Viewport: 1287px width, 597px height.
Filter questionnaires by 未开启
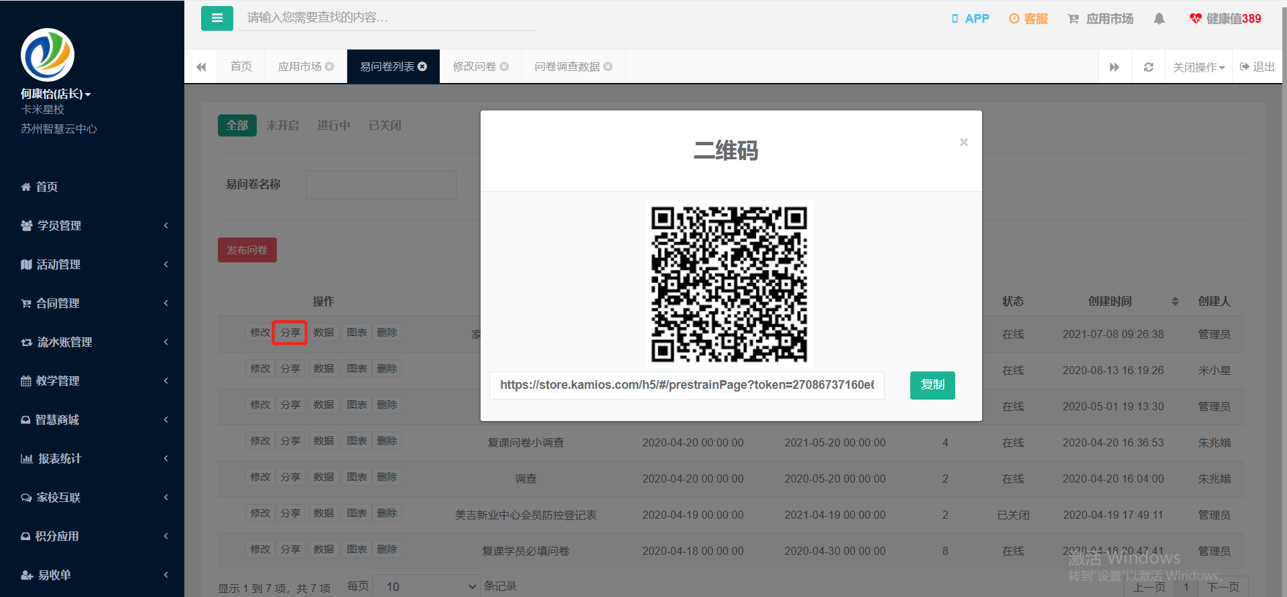282,125
